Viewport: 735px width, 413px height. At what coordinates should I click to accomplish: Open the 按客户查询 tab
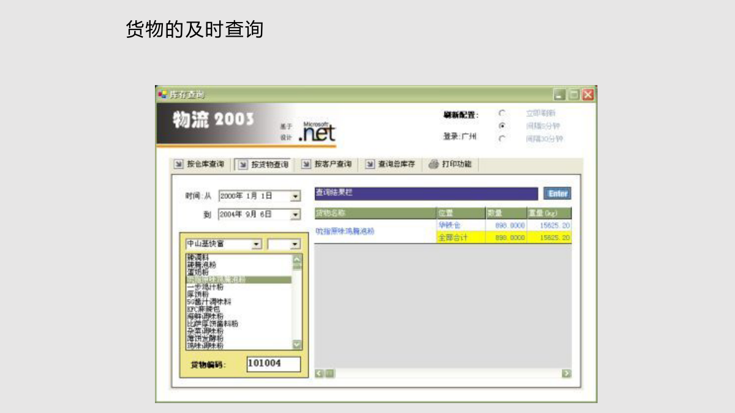[x=327, y=165]
